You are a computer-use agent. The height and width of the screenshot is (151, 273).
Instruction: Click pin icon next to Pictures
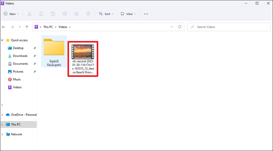(35, 72)
